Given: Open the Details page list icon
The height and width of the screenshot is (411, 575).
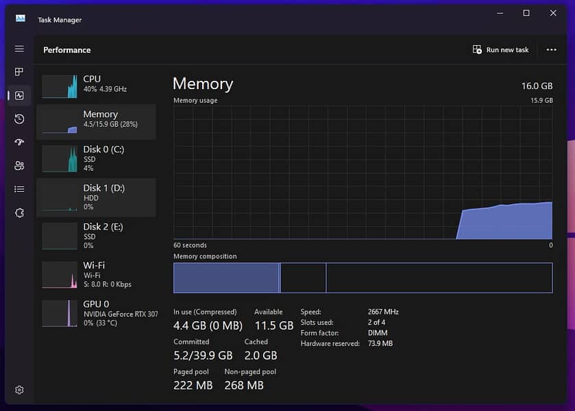Looking at the screenshot, I should (19, 189).
